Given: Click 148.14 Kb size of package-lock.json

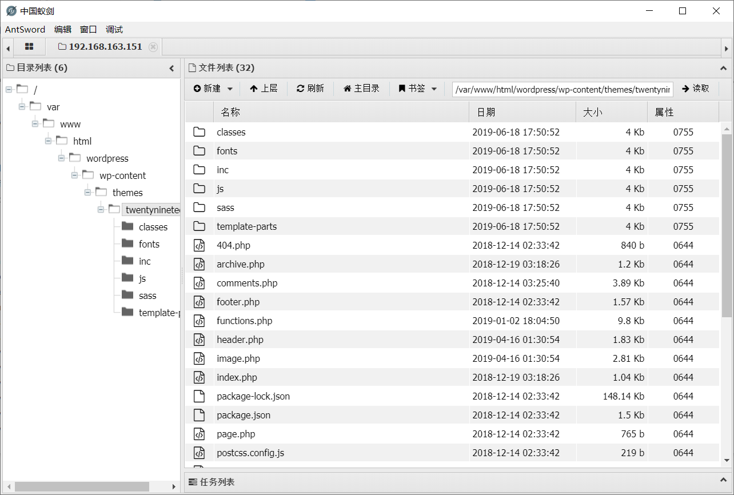Looking at the screenshot, I should pos(623,396).
